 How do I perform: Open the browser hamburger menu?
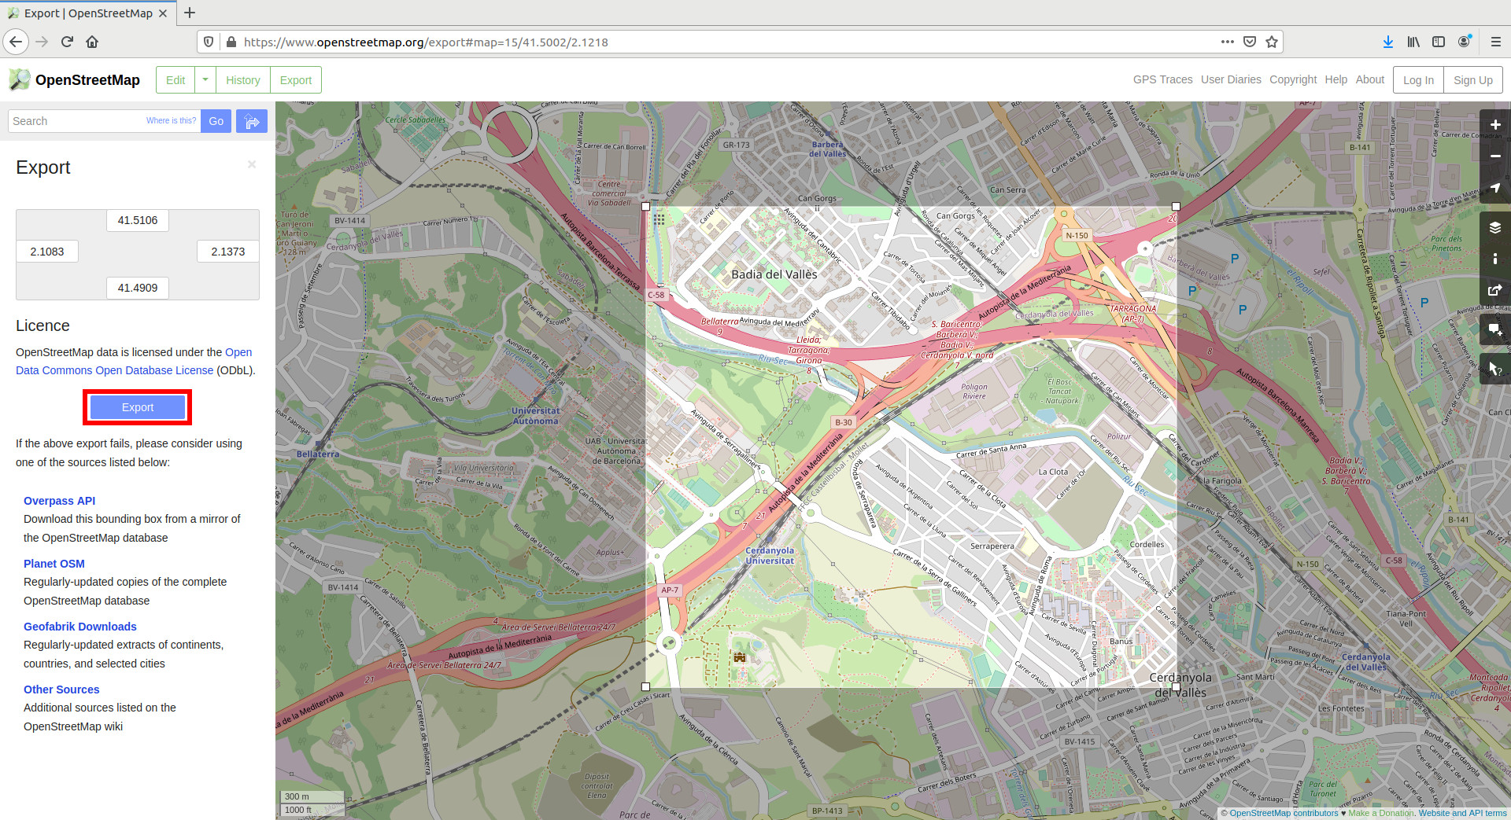point(1494,42)
